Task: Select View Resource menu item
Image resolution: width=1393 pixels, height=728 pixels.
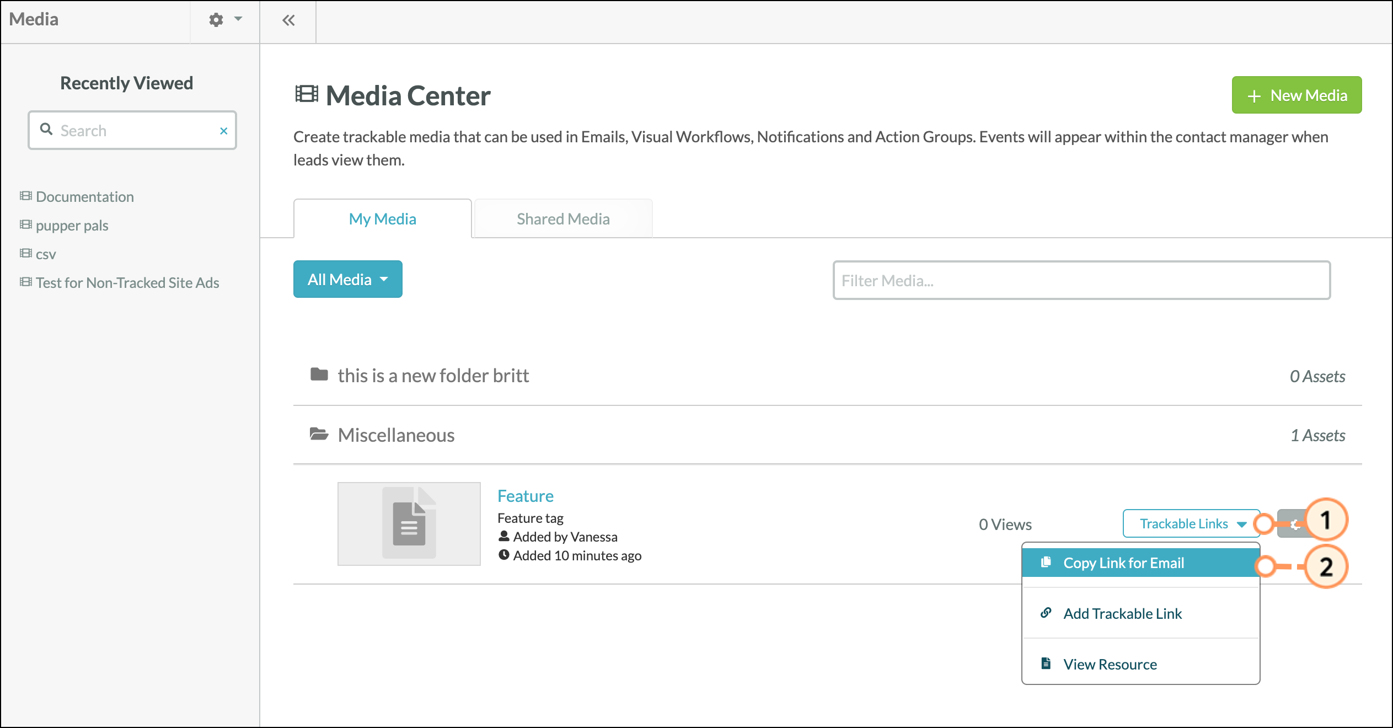Action: click(1140, 664)
